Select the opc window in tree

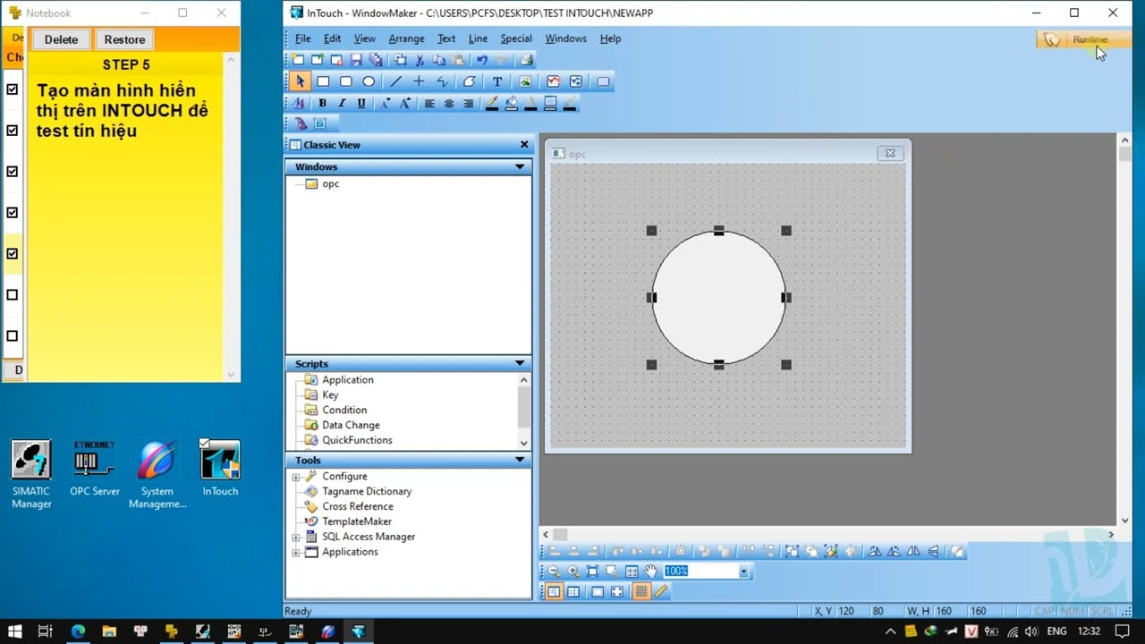330,184
